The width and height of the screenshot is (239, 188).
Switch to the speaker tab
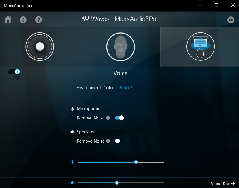click(x=40, y=47)
